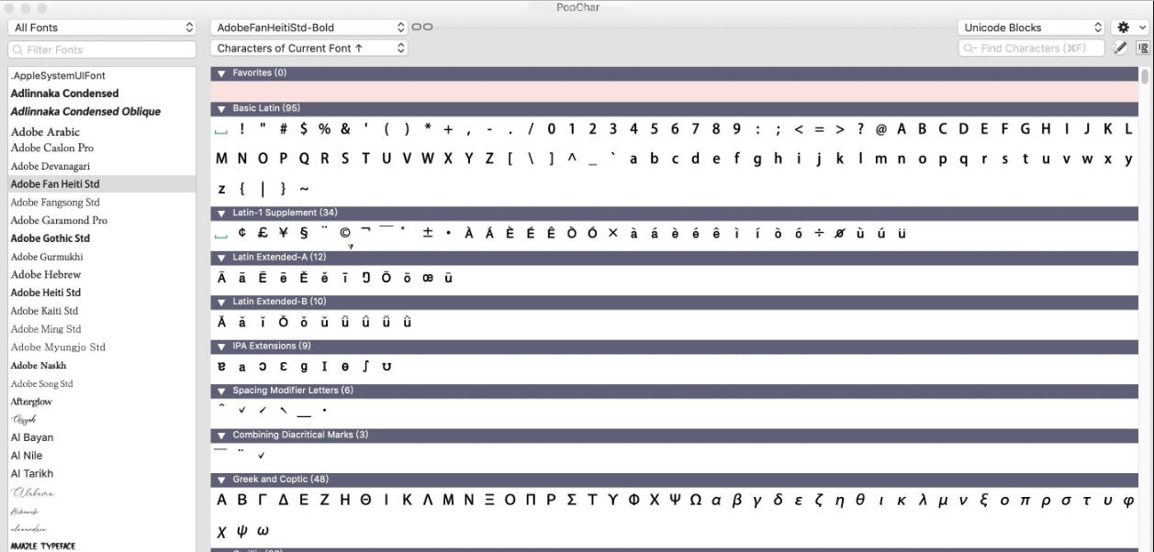This screenshot has height=552, width=1154.
Task: Open the All Fonts dropdown
Action: point(102,27)
